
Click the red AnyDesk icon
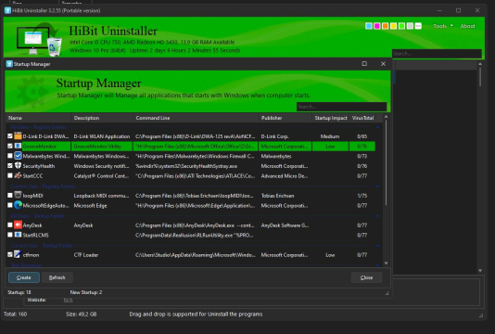(x=18, y=225)
